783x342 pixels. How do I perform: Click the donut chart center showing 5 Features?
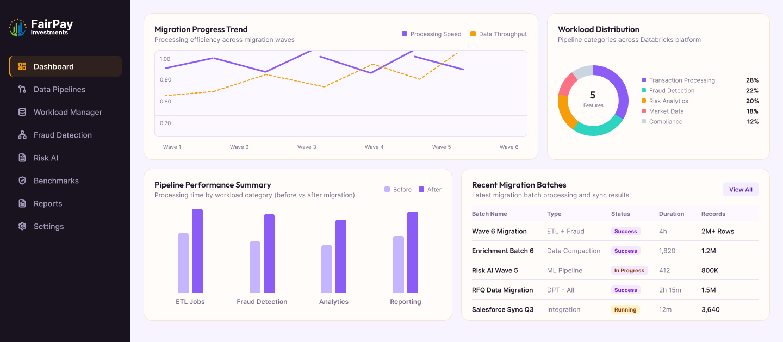point(593,100)
